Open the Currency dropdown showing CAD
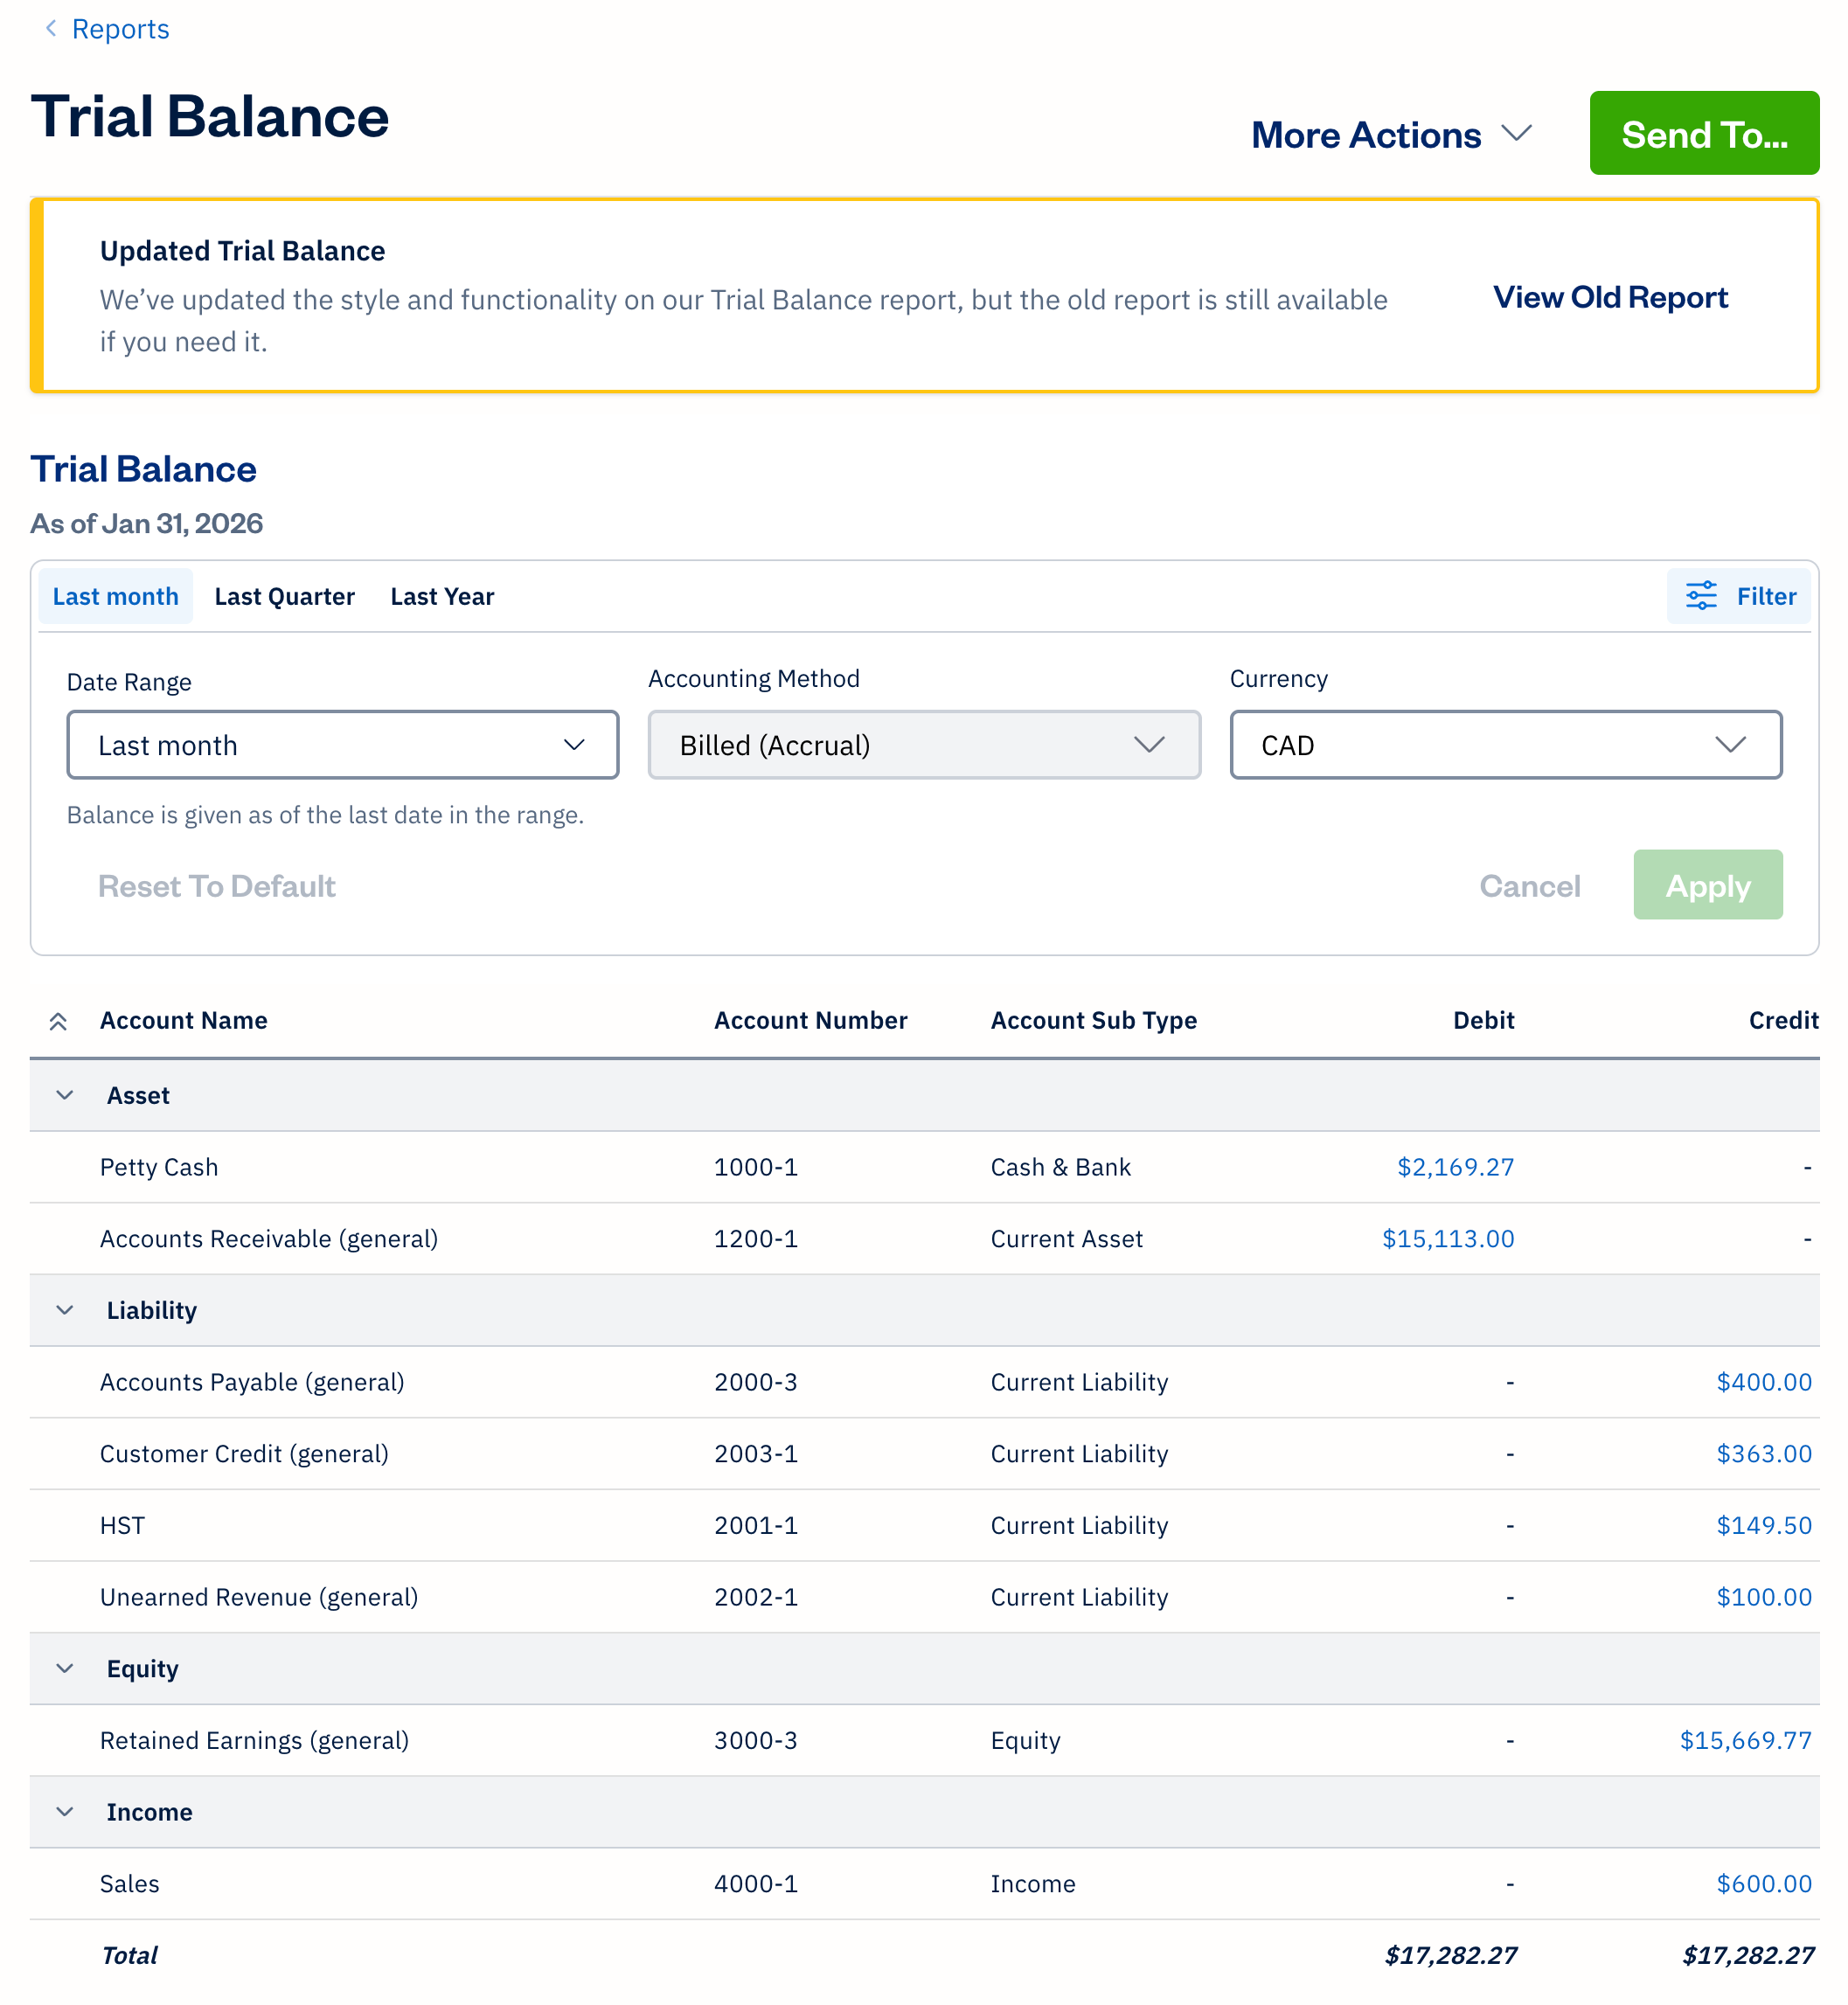The width and height of the screenshot is (1848, 2005). pyautogui.click(x=1504, y=745)
